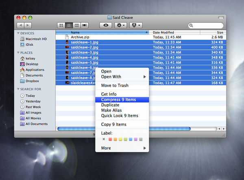Open the Dropbox toolbar dropdown
Viewport: 244px width, 180px height.
click(136, 25)
